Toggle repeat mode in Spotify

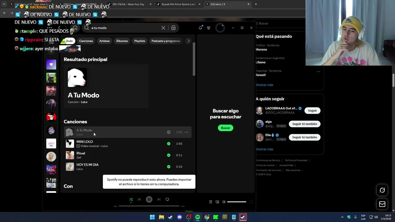167,199
